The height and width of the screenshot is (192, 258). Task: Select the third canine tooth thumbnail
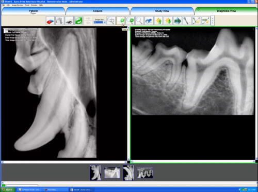click(x=128, y=172)
